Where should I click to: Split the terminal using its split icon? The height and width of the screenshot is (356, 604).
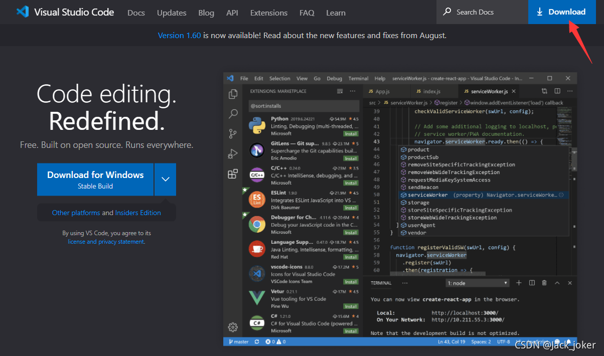532,283
